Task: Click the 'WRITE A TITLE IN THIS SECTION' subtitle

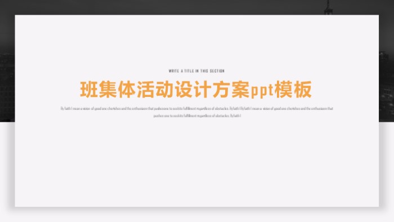Action: click(196, 71)
